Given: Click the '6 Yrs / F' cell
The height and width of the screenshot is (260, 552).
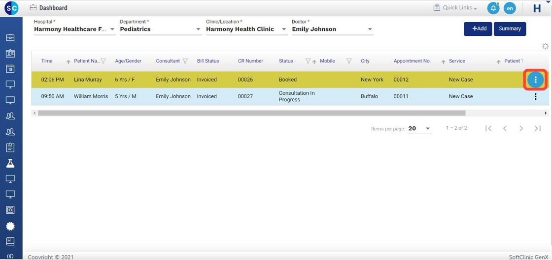Looking at the screenshot, I should coord(125,80).
